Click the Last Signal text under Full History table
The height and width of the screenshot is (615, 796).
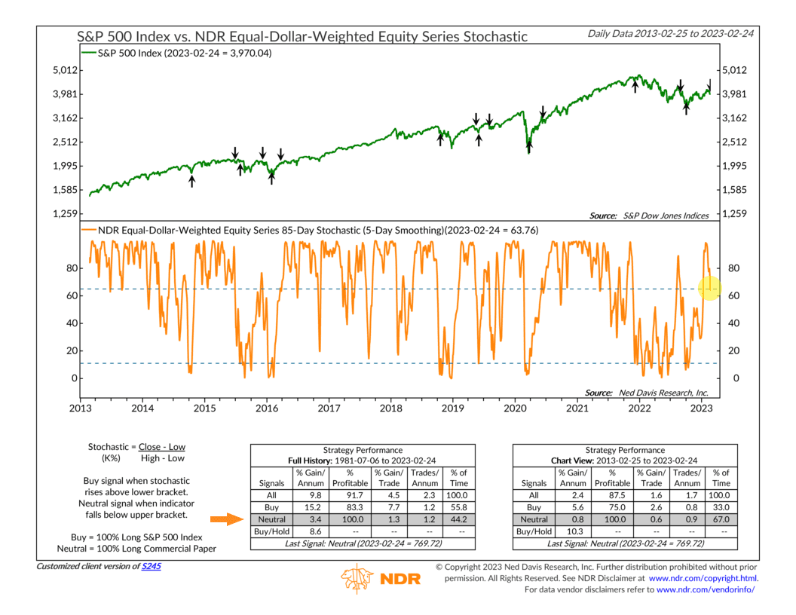(363, 543)
